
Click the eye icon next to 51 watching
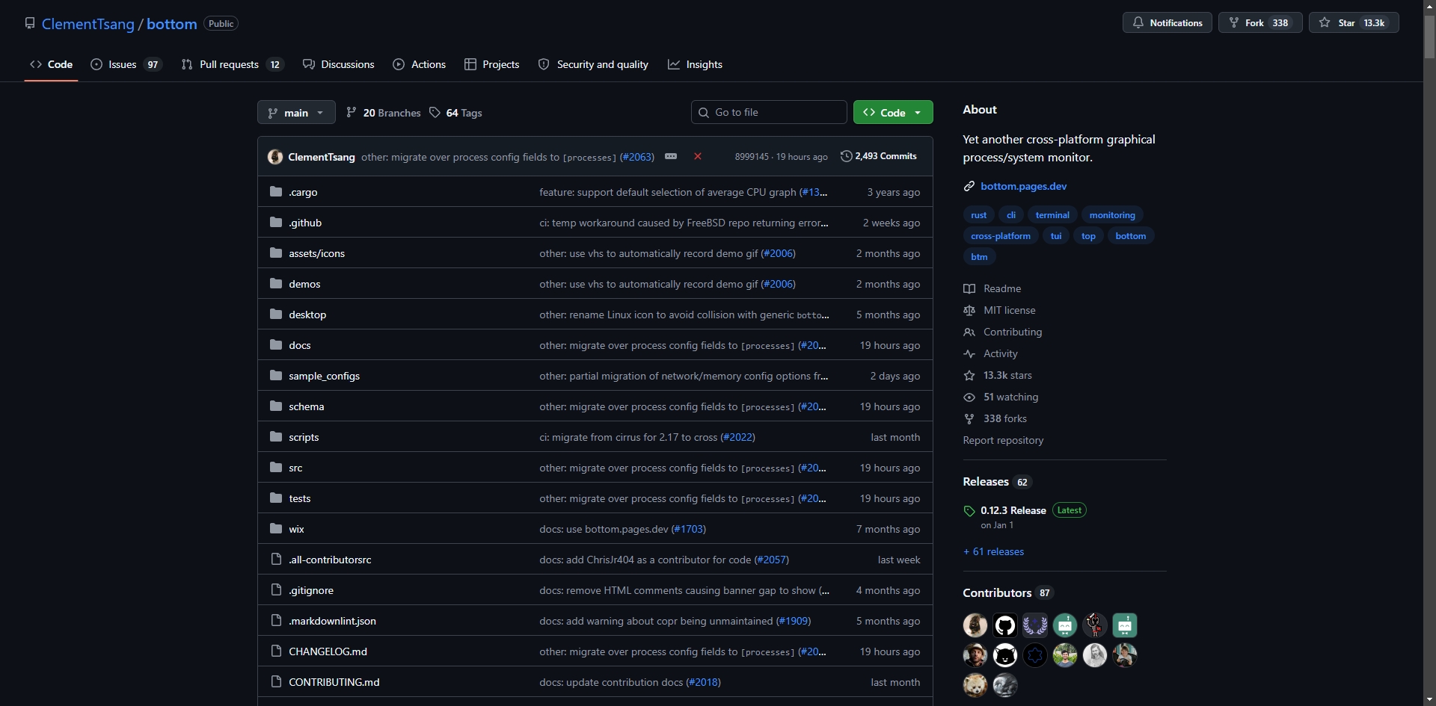(969, 397)
